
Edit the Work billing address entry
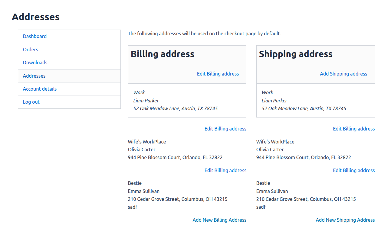coord(225,128)
